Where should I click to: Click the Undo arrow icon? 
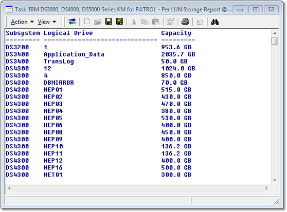200,22
